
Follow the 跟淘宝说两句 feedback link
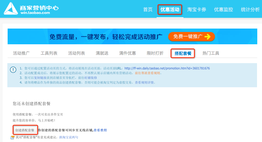pos(69,137)
